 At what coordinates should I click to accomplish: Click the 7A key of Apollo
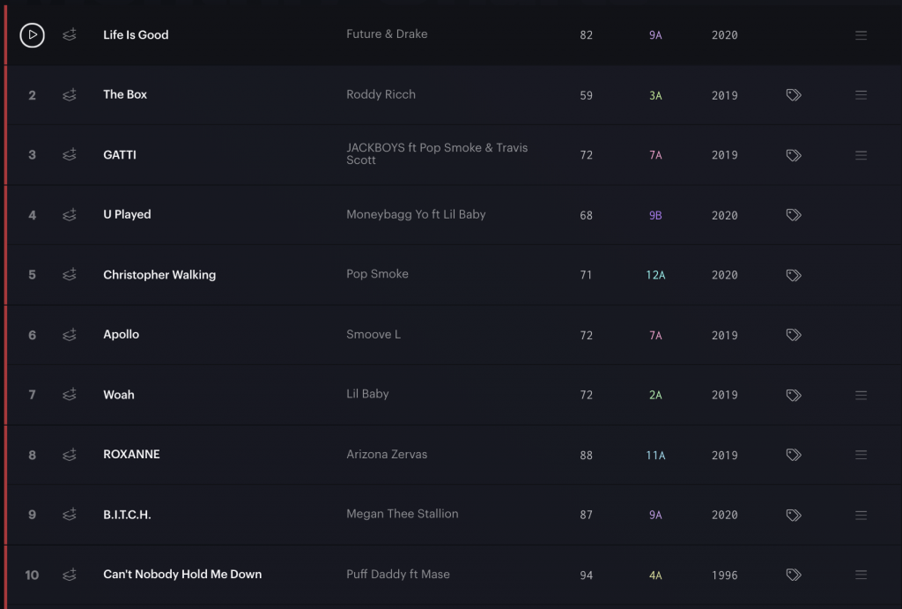[x=655, y=336]
